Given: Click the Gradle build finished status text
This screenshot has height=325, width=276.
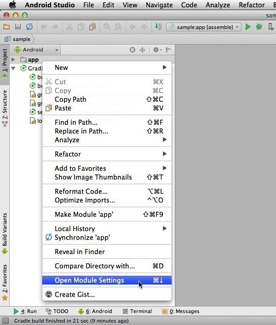Looking at the screenshot, I should [x=71, y=321].
